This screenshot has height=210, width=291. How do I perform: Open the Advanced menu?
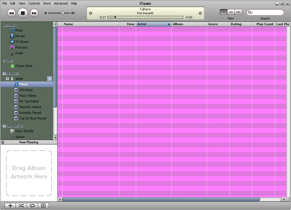(61, 3)
